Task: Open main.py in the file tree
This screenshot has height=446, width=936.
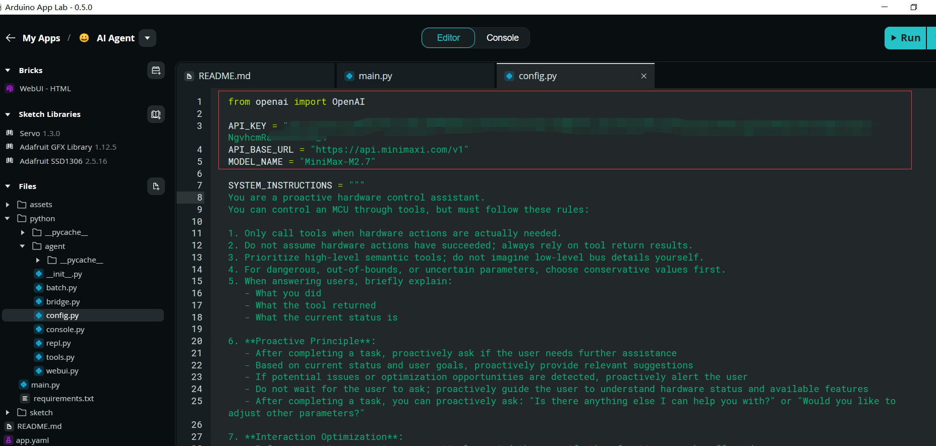Action: point(45,385)
